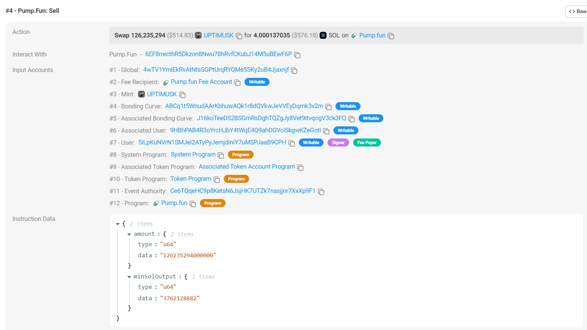Select the minSolOutput data value "3762128882"

point(180,298)
